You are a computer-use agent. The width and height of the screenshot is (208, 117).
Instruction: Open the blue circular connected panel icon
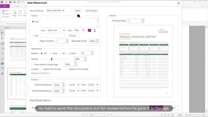[2, 64]
